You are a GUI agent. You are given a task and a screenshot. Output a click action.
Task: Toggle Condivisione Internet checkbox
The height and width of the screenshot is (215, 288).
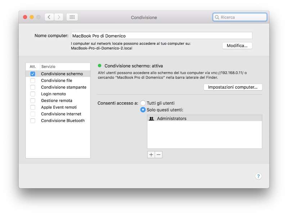33,114
